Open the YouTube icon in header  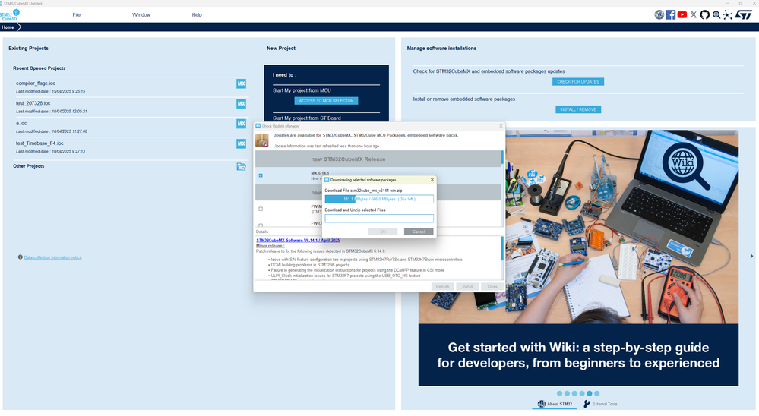coord(682,15)
